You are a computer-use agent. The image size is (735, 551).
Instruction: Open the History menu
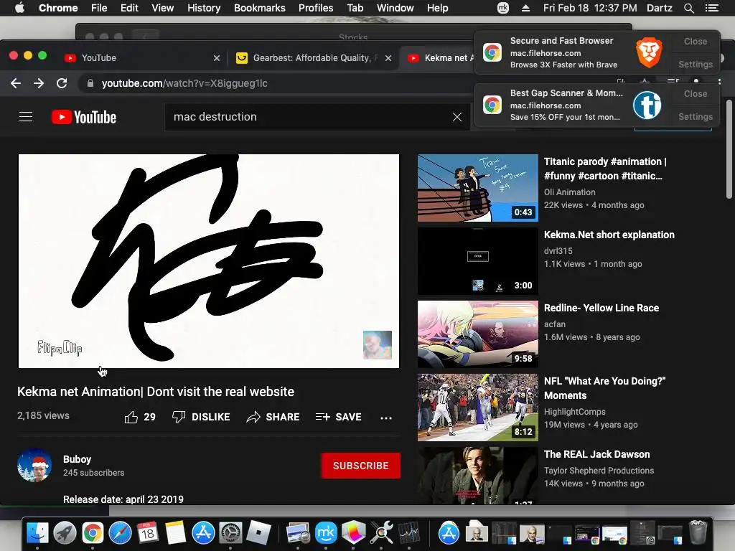point(204,8)
